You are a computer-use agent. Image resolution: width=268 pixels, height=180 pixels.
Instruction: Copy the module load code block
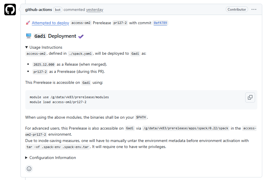click(250, 97)
